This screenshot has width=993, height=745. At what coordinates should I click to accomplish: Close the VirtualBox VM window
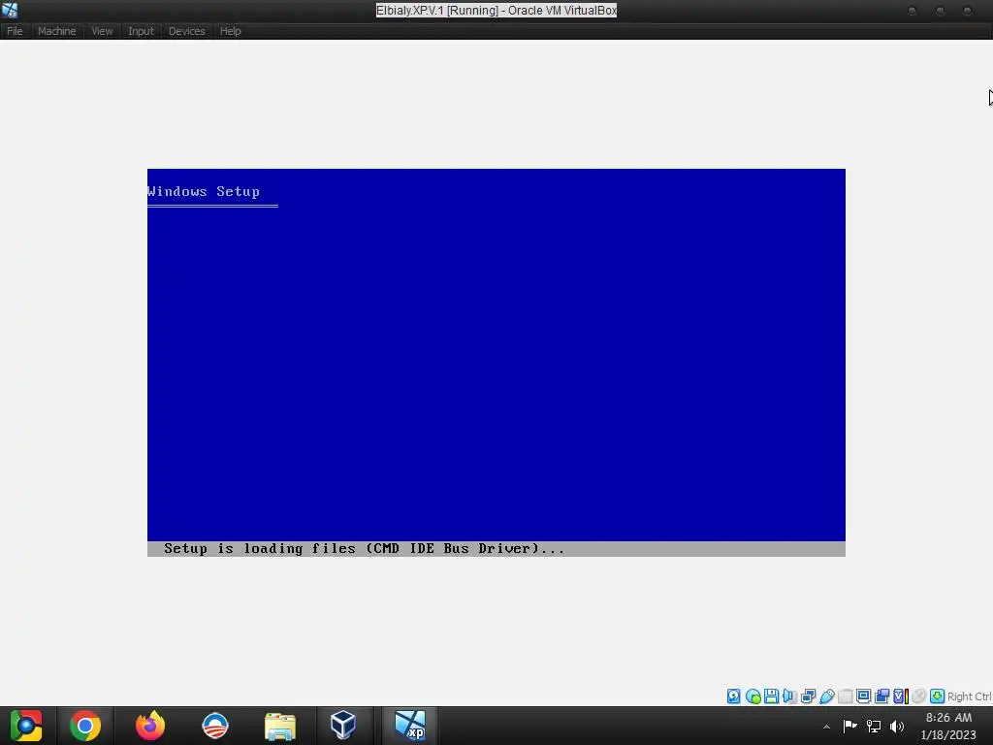[968, 11]
